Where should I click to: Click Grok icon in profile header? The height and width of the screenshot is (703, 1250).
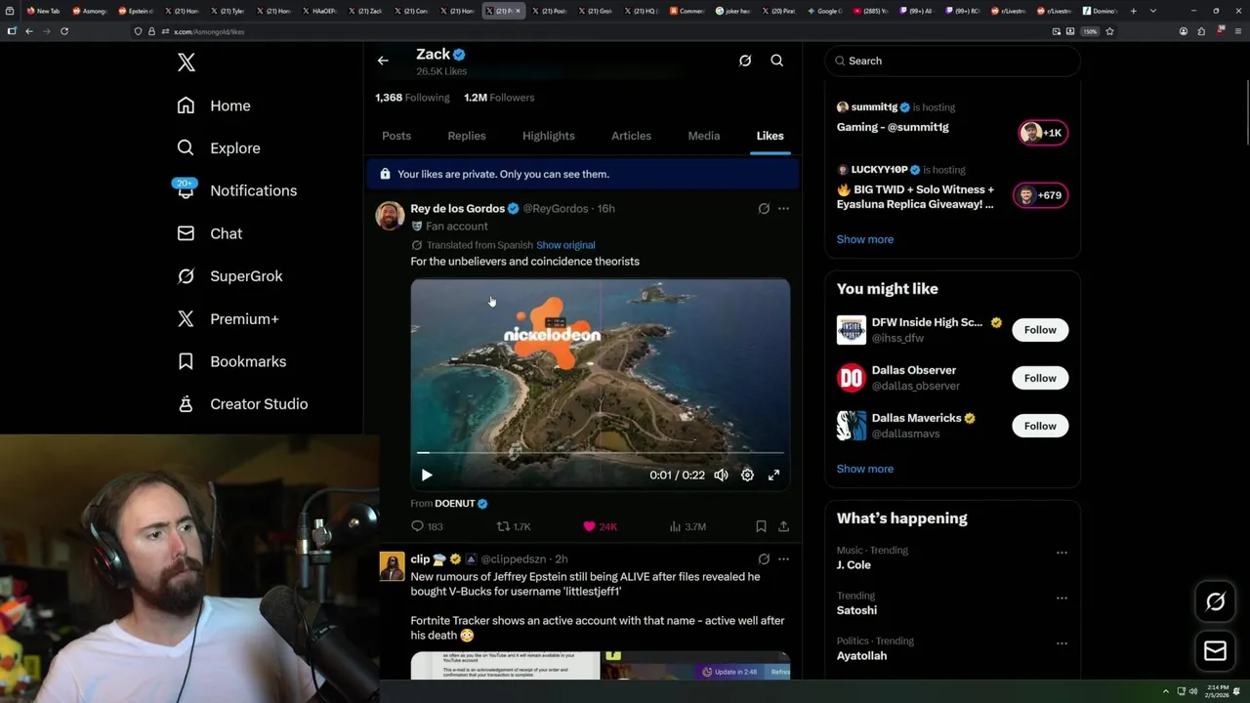745,61
